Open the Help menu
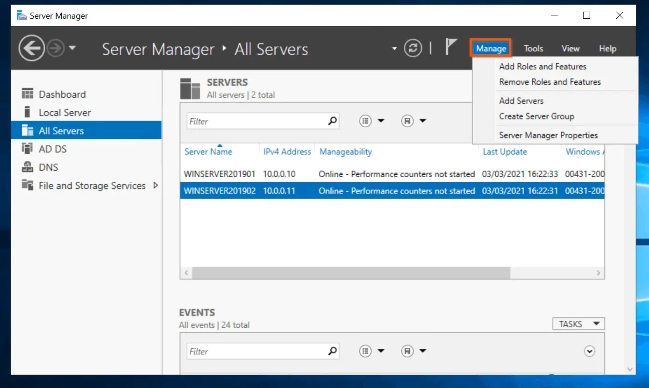 pyautogui.click(x=607, y=49)
